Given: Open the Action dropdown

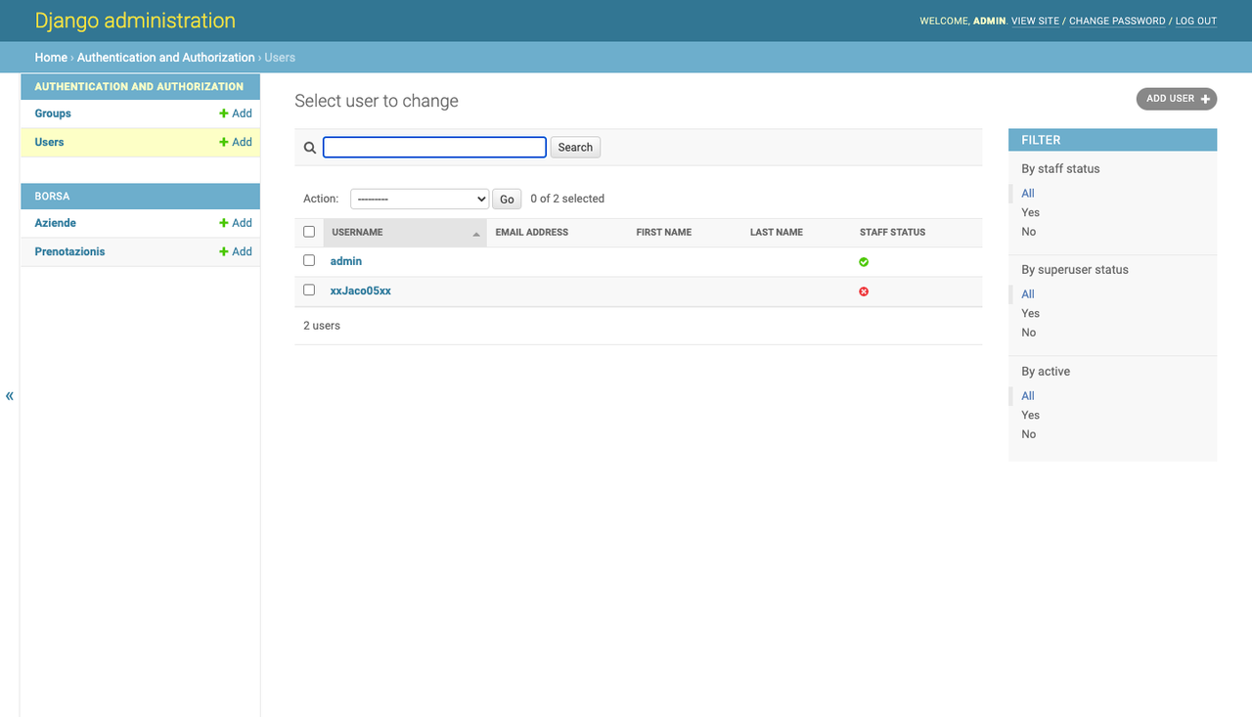Looking at the screenshot, I should pyautogui.click(x=420, y=199).
